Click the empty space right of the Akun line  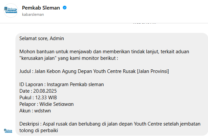coord(131,111)
